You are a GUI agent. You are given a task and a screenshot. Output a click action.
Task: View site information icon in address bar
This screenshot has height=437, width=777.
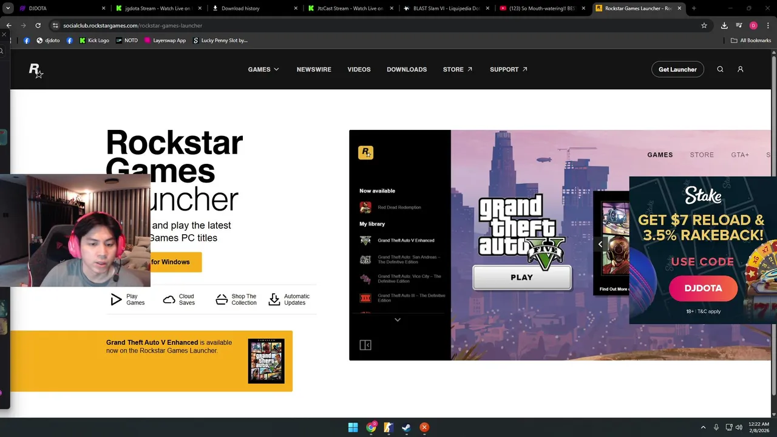[55, 25]
